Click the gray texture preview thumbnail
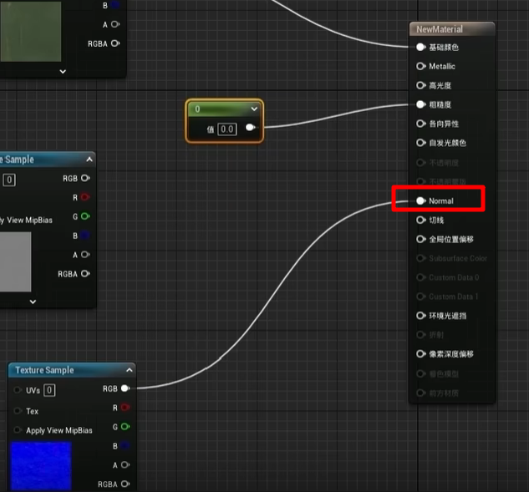529x492 pixels. click(16, 261)
